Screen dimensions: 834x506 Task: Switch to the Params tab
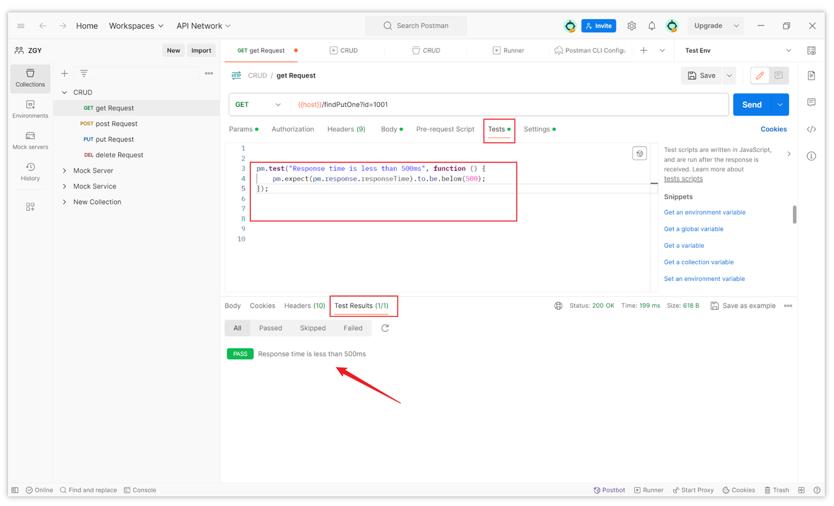tap(244, 129)
